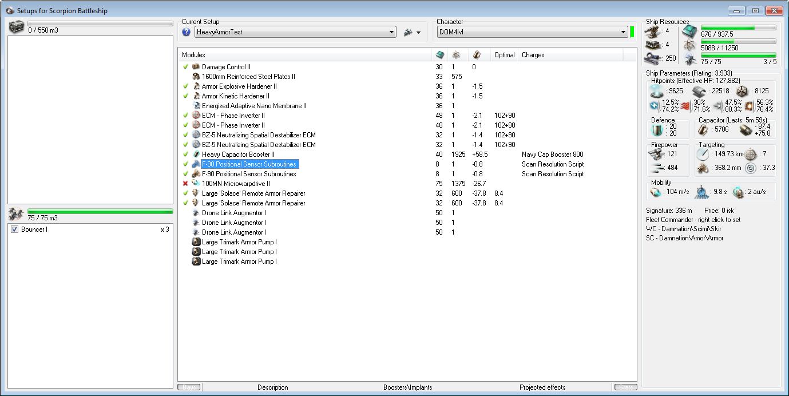This screenshot has width=789, height=396.
Task: Toggle the red X on 100MN Microwarpdrive II
Action: (x=185, y=184)
